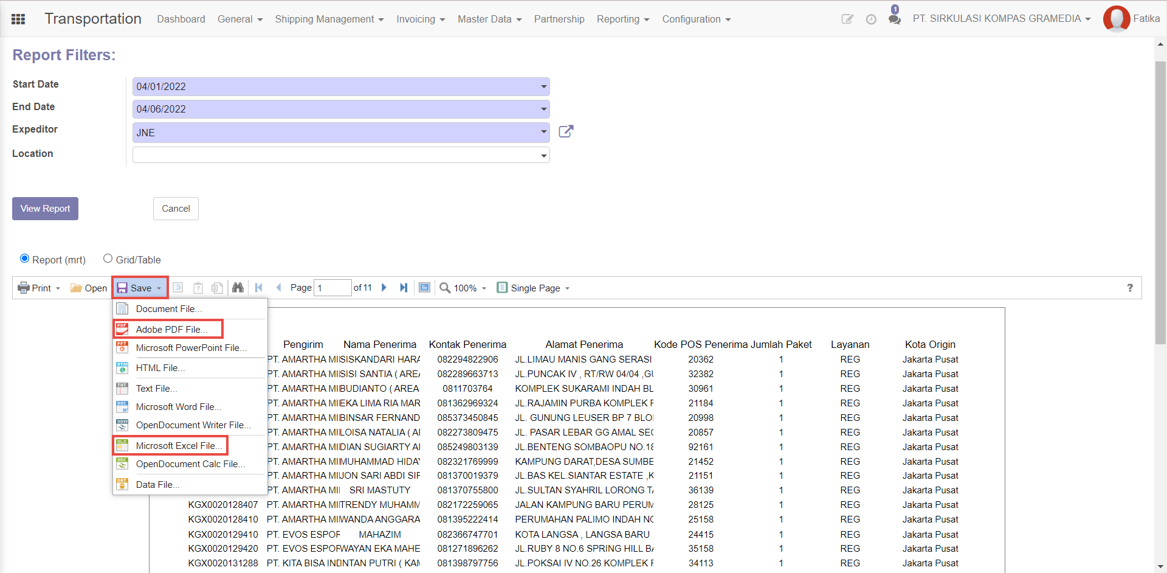Open the Shipping Management menu
Screen dimensions: 1167x573
pos(329,19)
